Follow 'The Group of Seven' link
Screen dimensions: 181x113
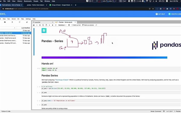62,80
